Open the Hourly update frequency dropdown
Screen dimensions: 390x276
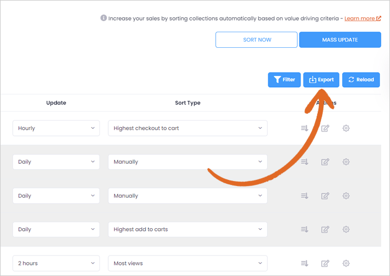pos(56,128)
